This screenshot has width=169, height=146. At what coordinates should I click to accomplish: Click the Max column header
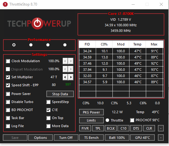(154, 44)
